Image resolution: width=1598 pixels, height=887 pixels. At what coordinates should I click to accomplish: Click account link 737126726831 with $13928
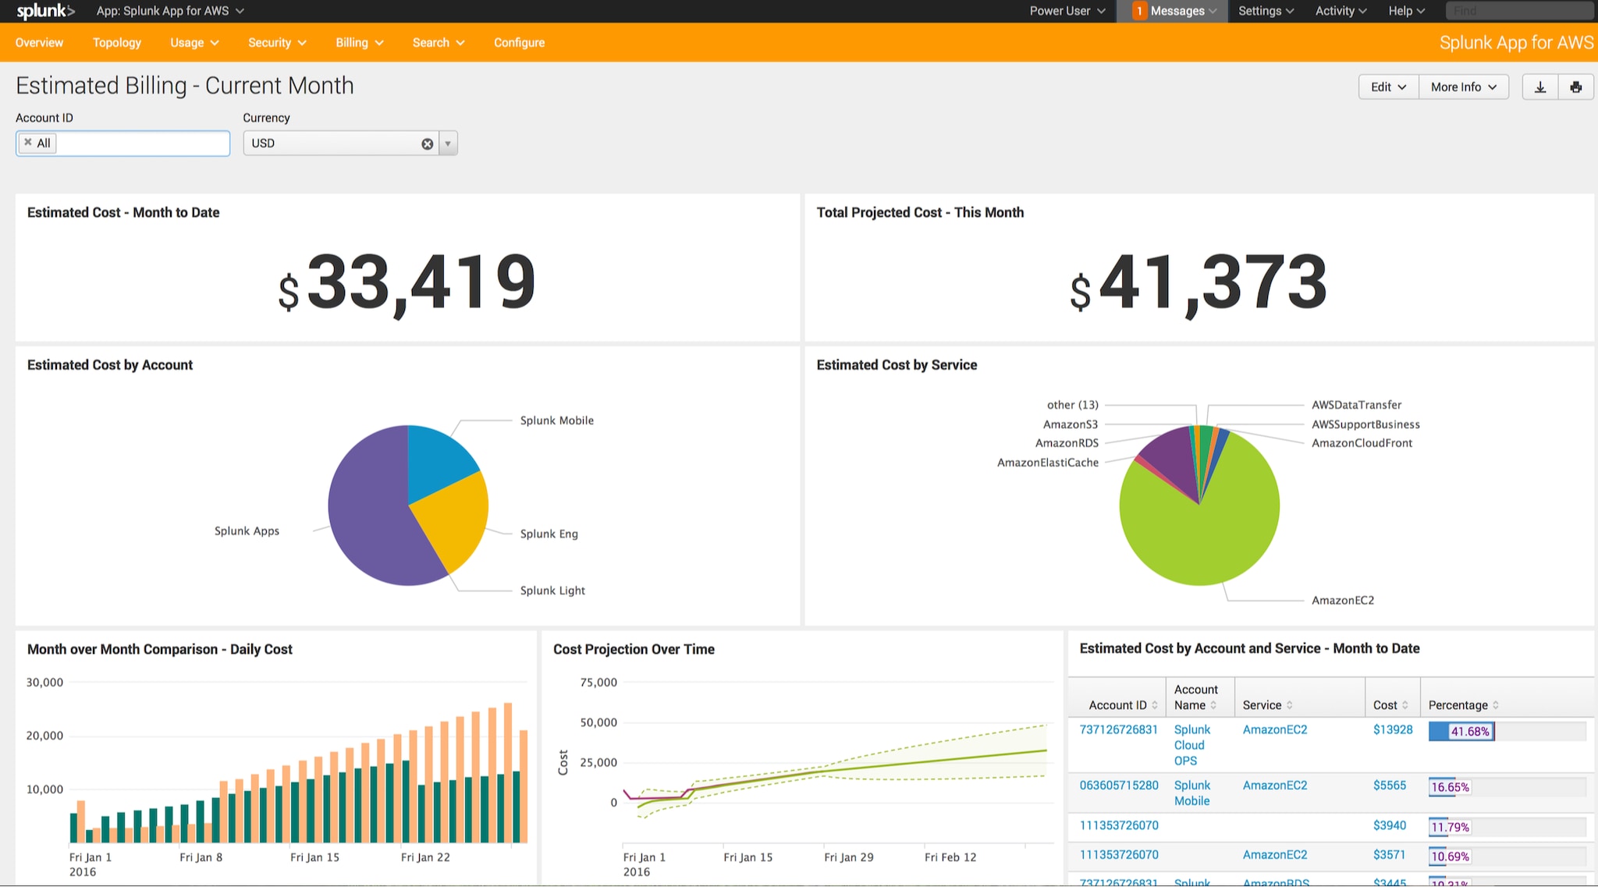pos(1118,729)
